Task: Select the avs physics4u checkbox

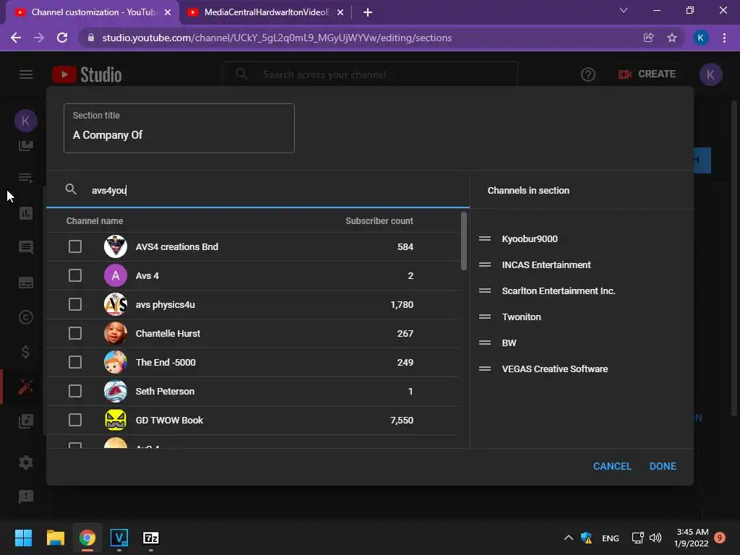Action: click(x=75, y=304)
